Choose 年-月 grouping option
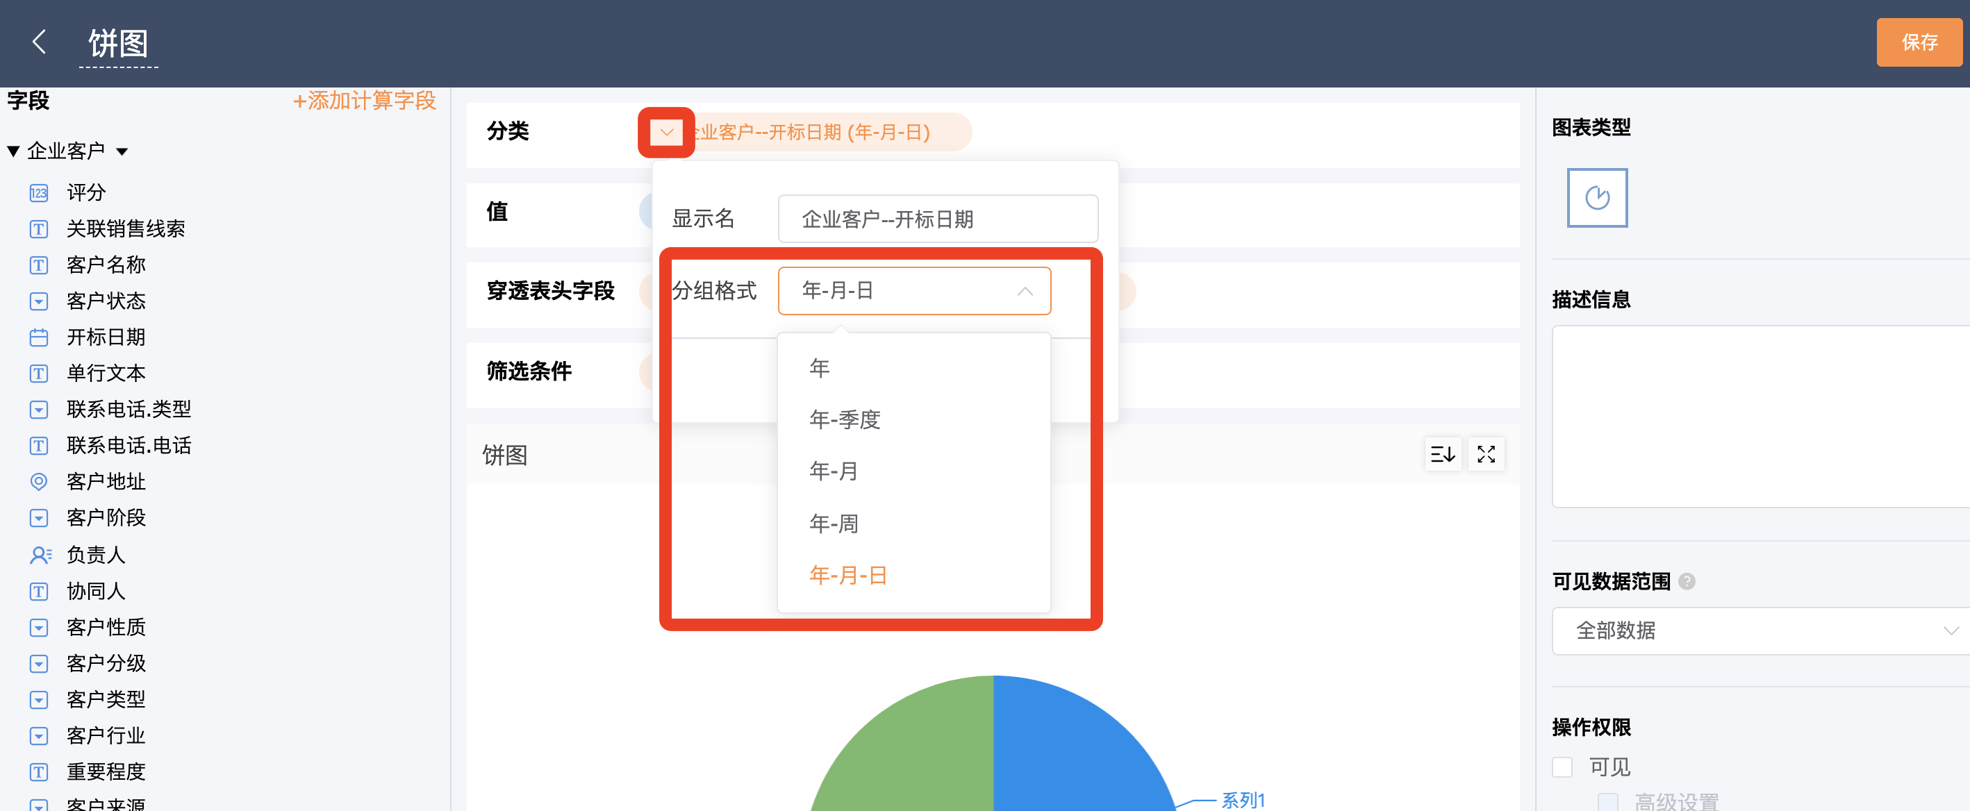 (913, 471)
